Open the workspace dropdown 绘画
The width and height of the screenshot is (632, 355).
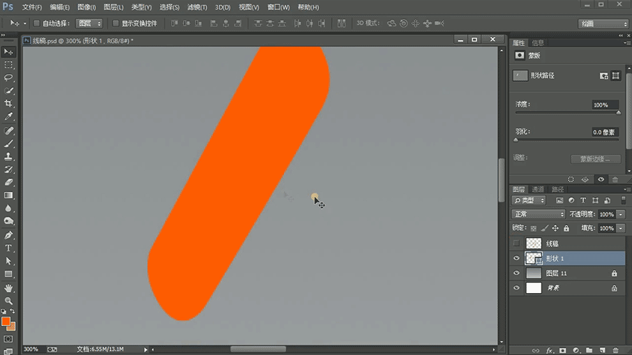(603, 24)
